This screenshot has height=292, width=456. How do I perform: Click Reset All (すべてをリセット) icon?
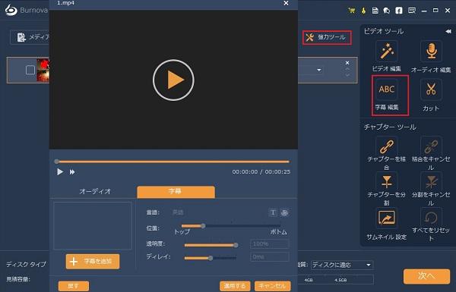click(431, 218)
